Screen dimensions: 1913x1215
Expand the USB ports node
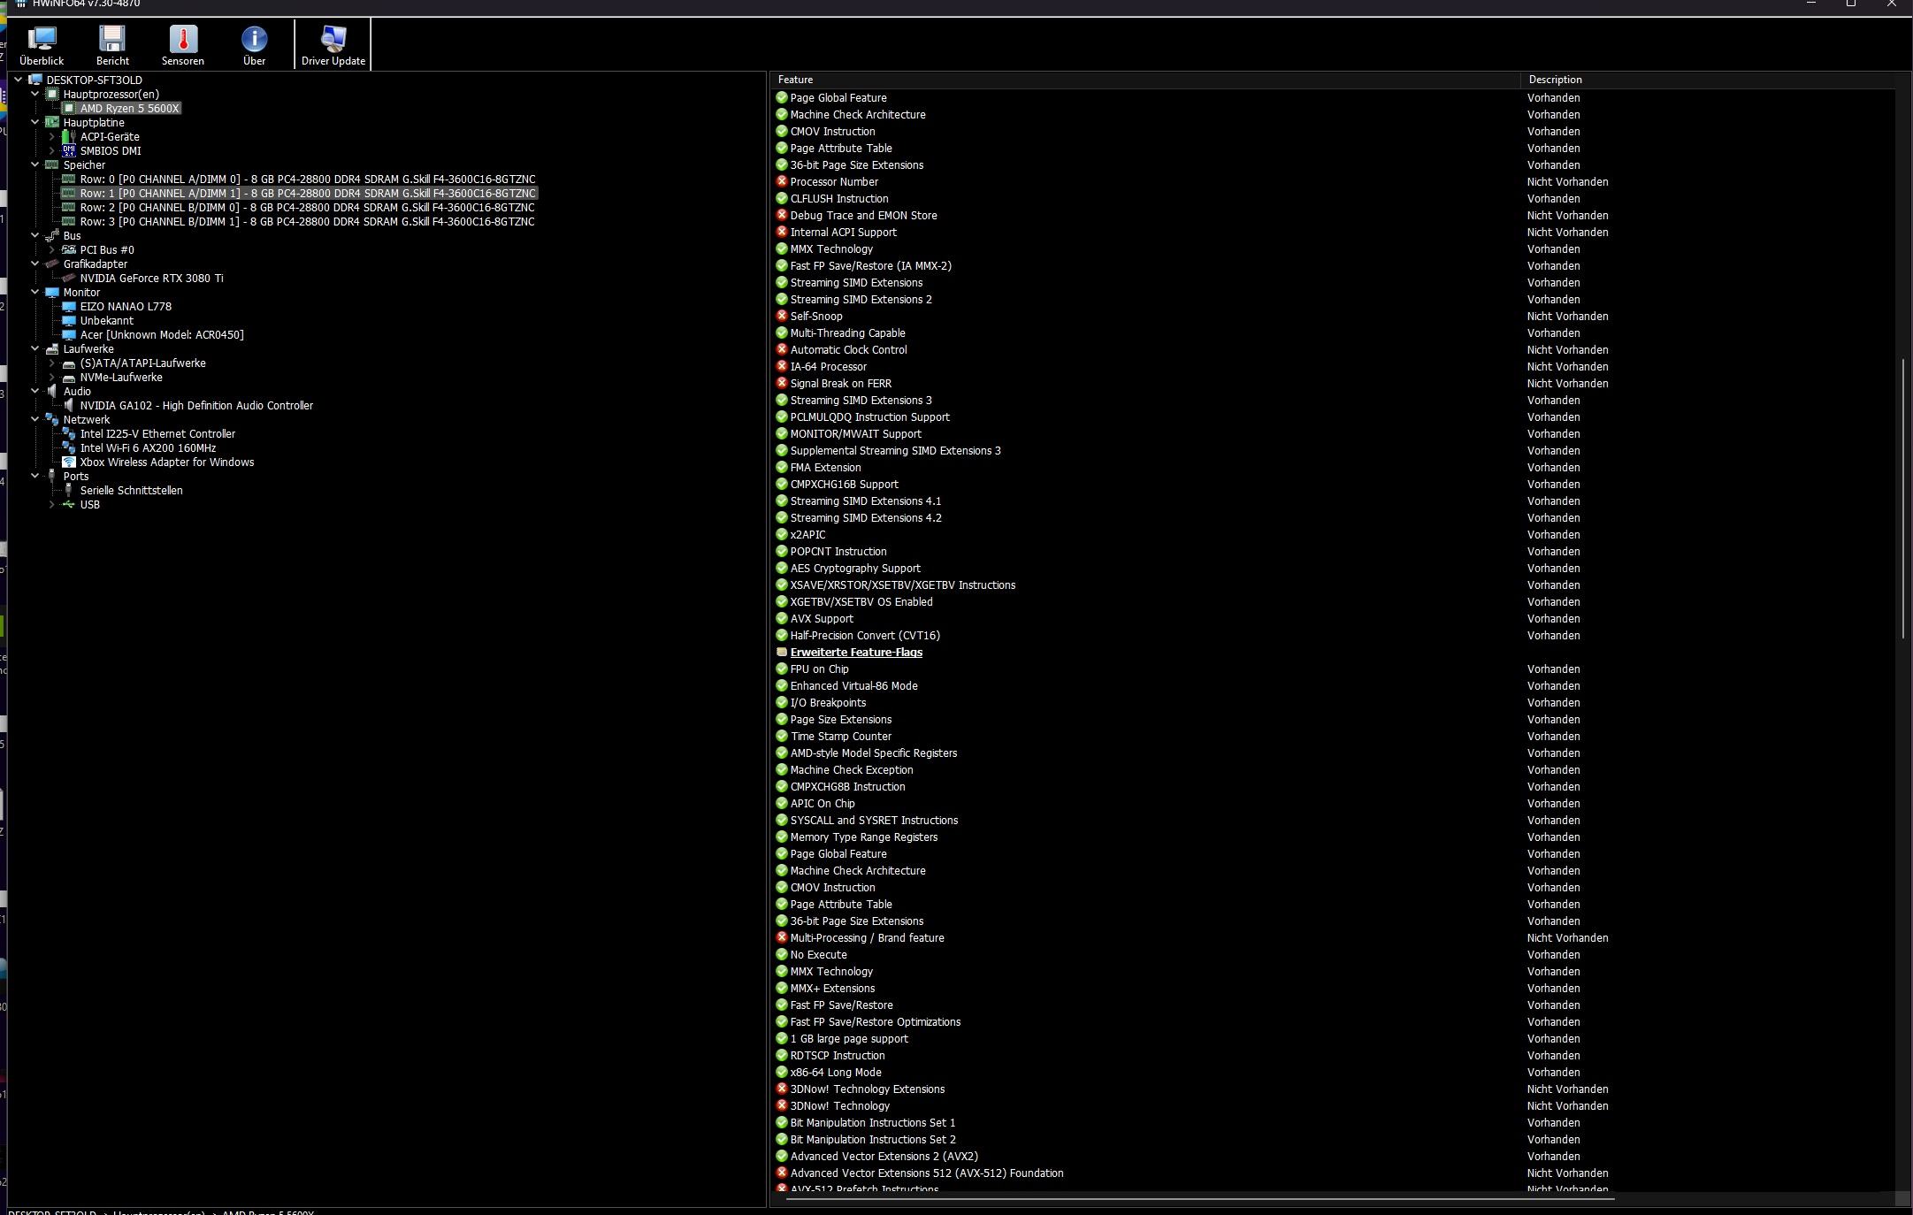point(52,505)
